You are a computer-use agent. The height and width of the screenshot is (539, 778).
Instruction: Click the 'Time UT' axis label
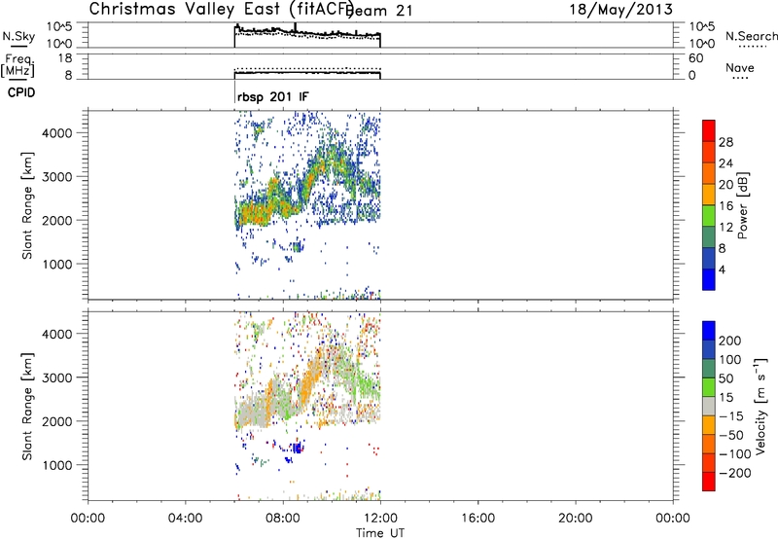(x=380, y=533)
